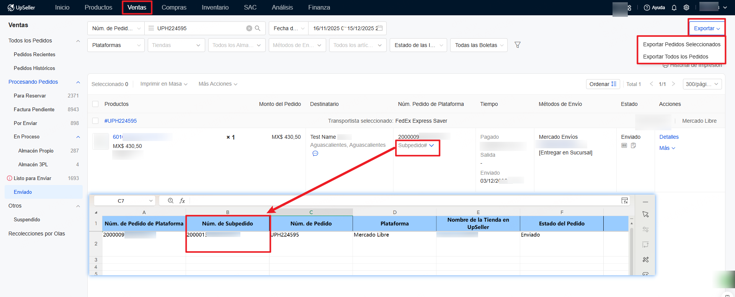This screenshot has height=297, width=735.
Task: Open the Todas las Boletas dropdown
Action: [479, 45]
